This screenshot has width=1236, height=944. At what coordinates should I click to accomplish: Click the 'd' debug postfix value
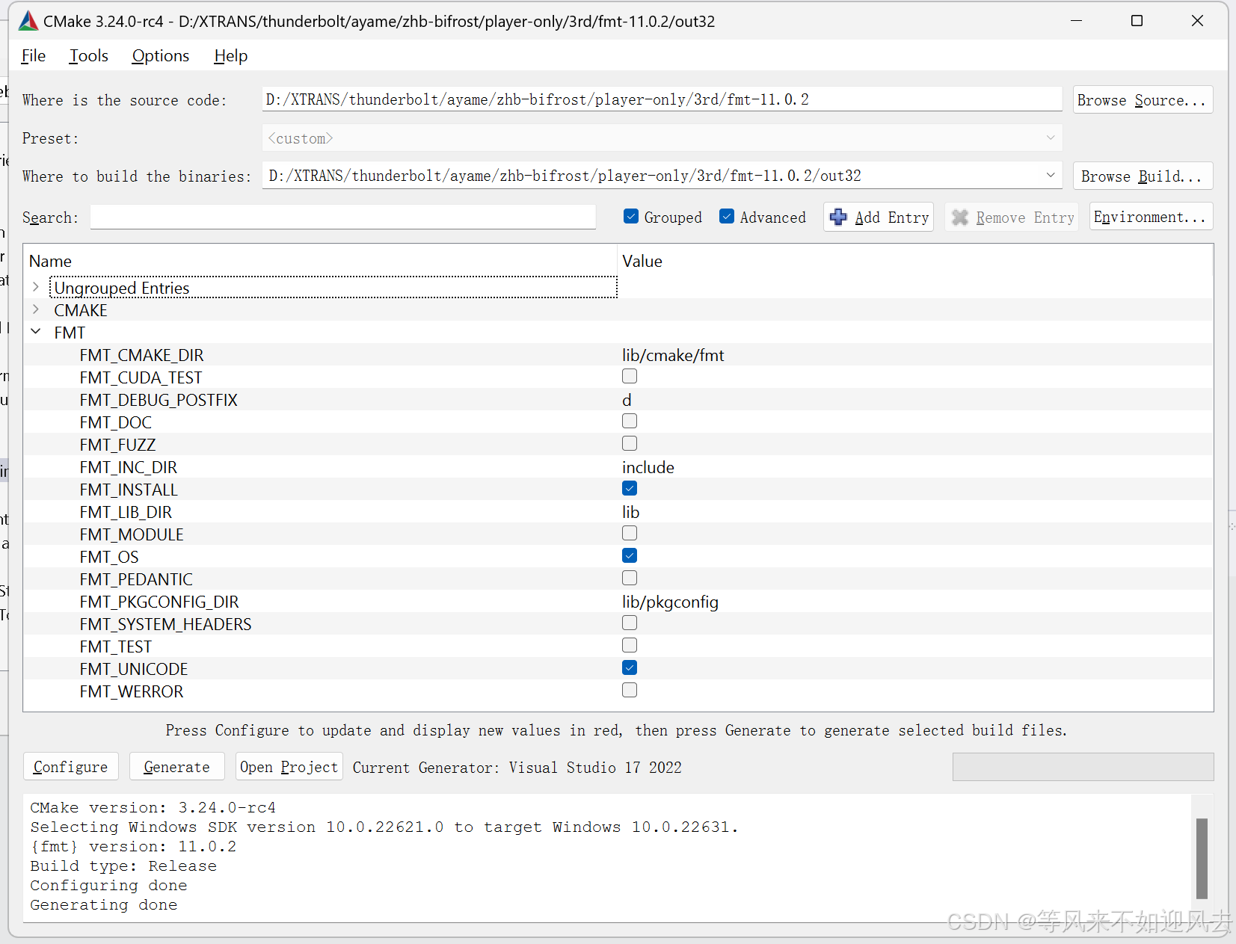627,400
